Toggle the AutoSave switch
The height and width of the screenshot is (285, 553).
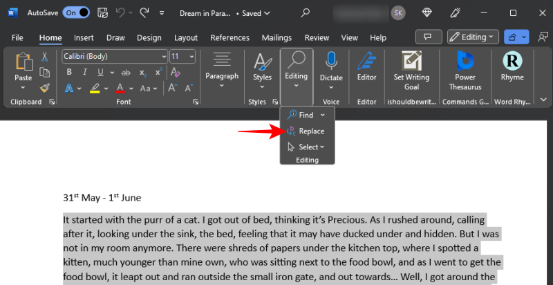pos(75,12)
